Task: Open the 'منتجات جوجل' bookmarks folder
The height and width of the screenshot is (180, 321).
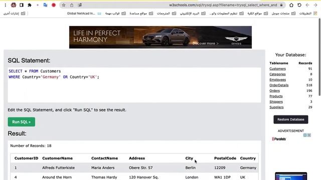Action: (x=283, y=13)
